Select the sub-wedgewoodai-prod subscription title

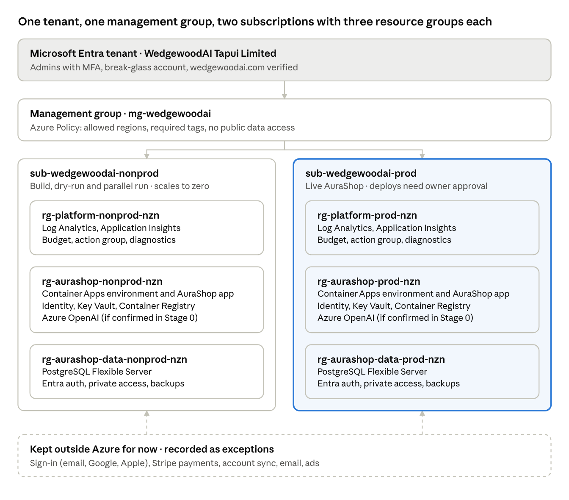(361, 173)
